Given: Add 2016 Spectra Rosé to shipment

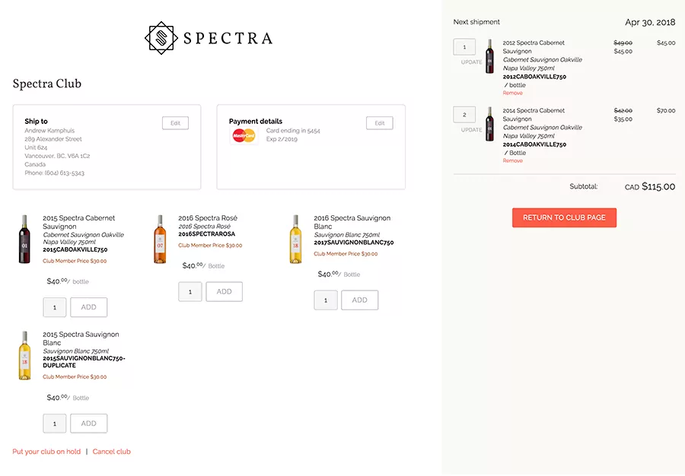Looking at the screenshot, I should [224, 292].
